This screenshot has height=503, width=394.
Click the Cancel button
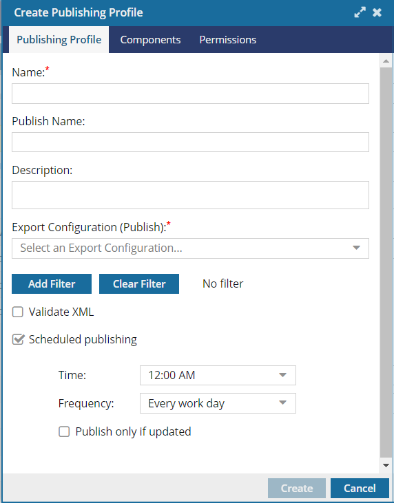point(360,489)
